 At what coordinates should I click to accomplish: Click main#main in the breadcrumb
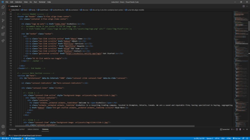[44, 10]
